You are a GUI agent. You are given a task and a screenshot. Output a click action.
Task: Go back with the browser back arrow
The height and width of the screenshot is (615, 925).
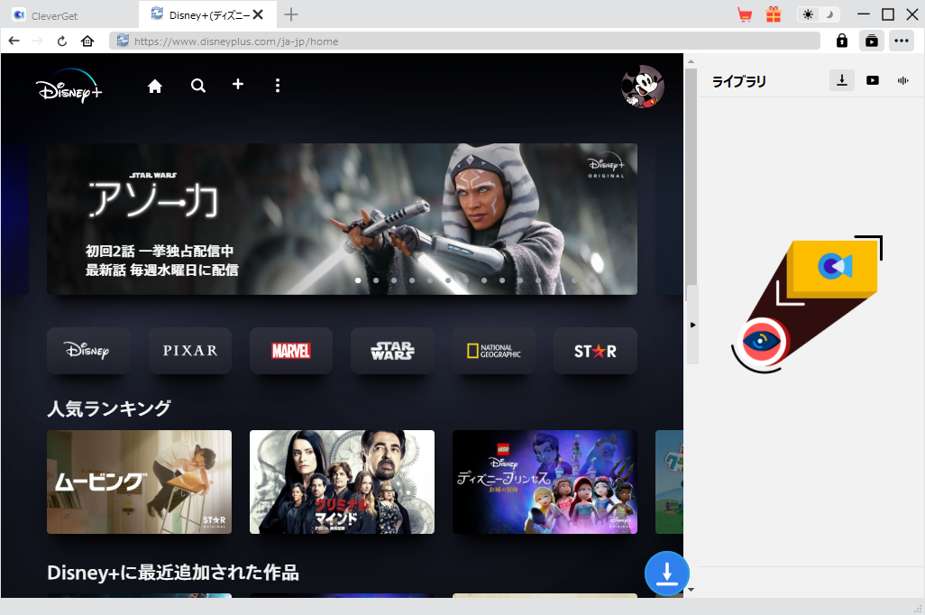click(x=14, y=41)
